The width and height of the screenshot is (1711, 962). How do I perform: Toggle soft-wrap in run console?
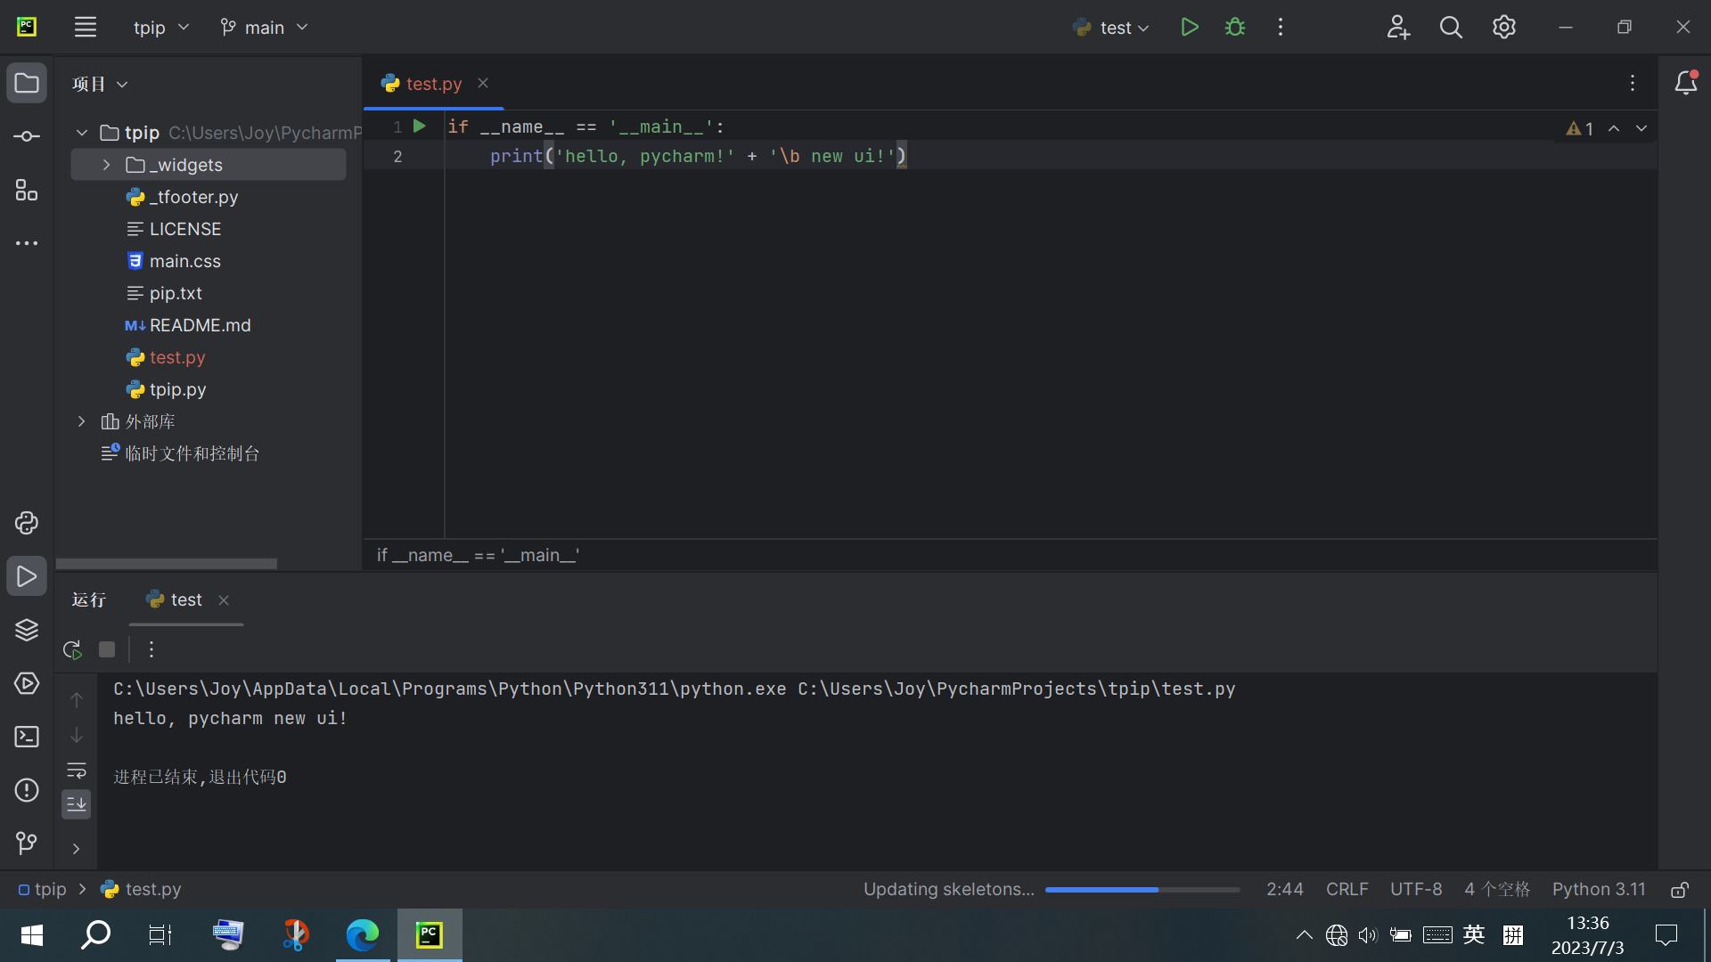77,770
